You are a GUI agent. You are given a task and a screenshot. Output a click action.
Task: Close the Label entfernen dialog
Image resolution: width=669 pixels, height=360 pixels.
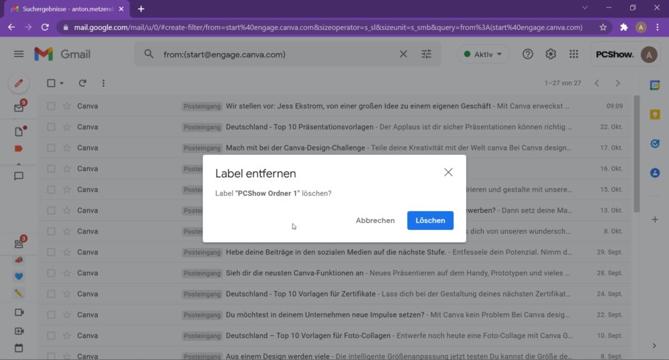[448, 172]
